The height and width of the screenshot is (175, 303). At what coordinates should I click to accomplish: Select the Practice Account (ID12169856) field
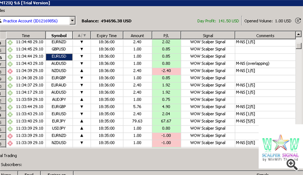click(35, 21)
